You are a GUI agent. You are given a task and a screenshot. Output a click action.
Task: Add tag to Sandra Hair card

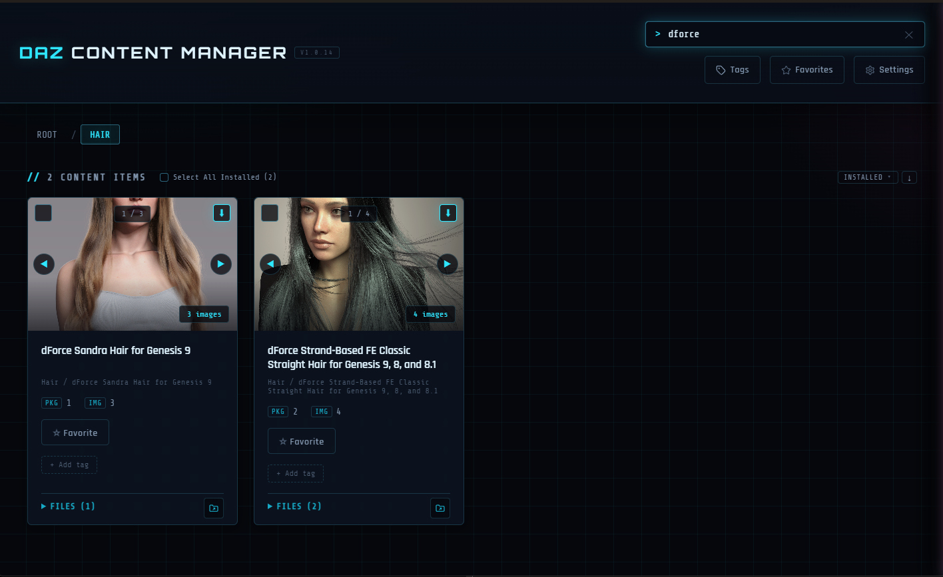pyautogui.click(x=69, y=465)
